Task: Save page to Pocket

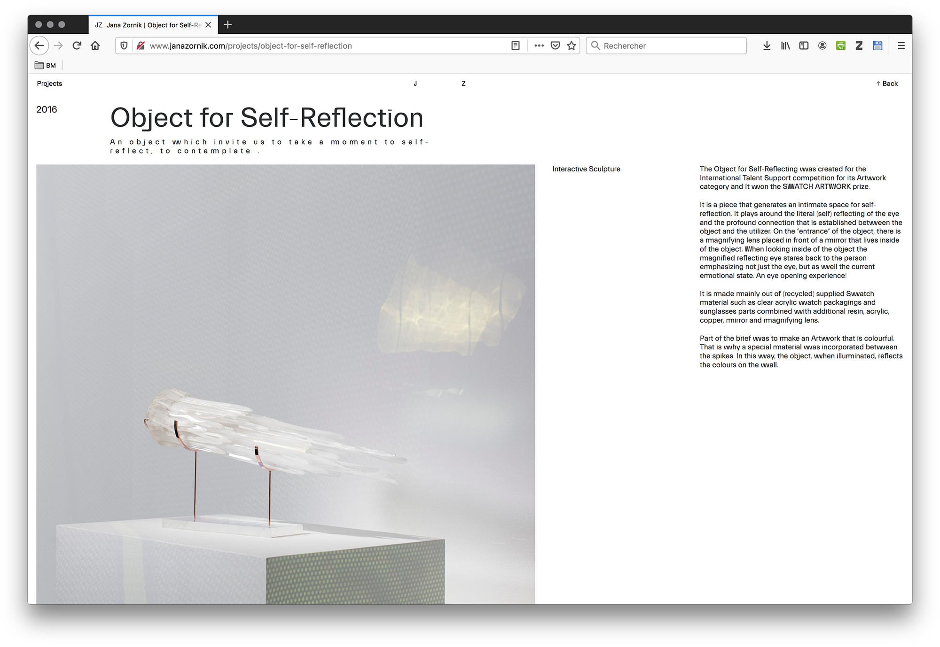Action: 556,46
